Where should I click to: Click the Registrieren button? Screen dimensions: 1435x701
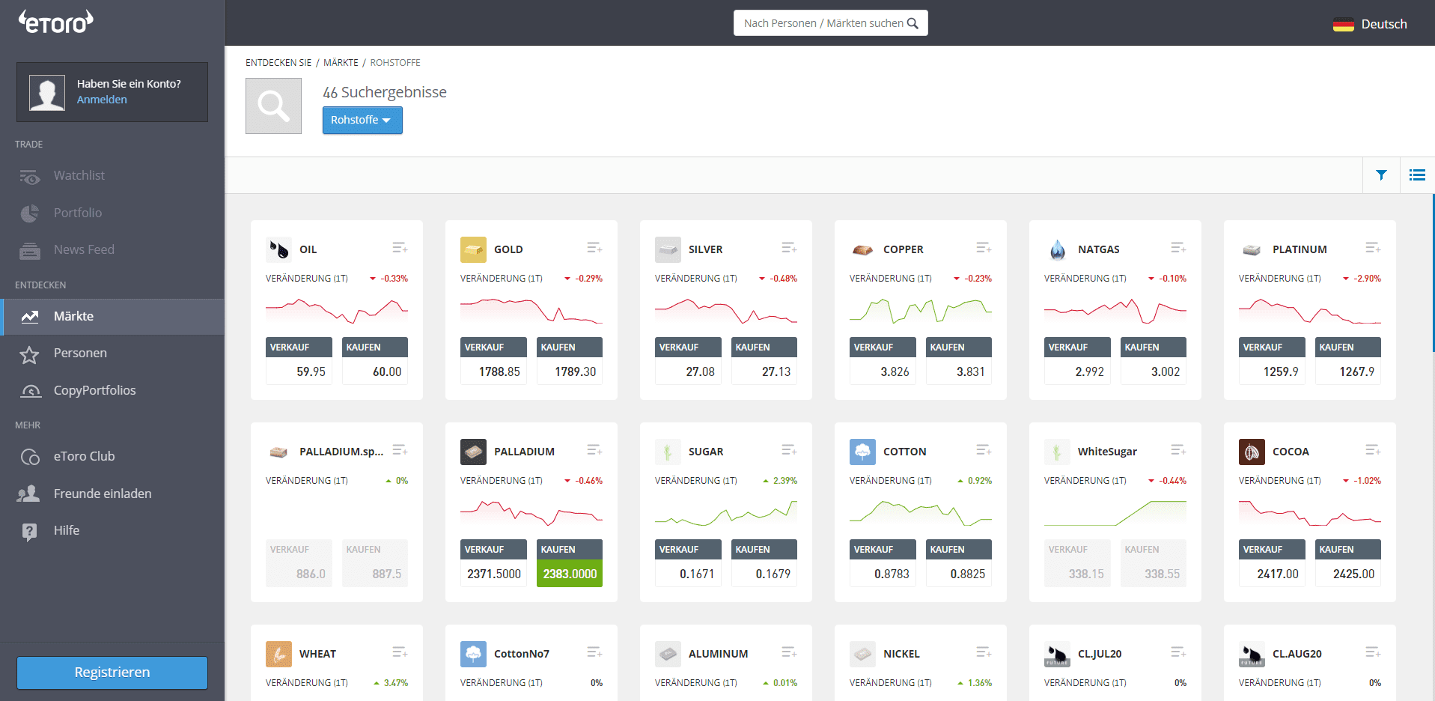pos(112,673)
